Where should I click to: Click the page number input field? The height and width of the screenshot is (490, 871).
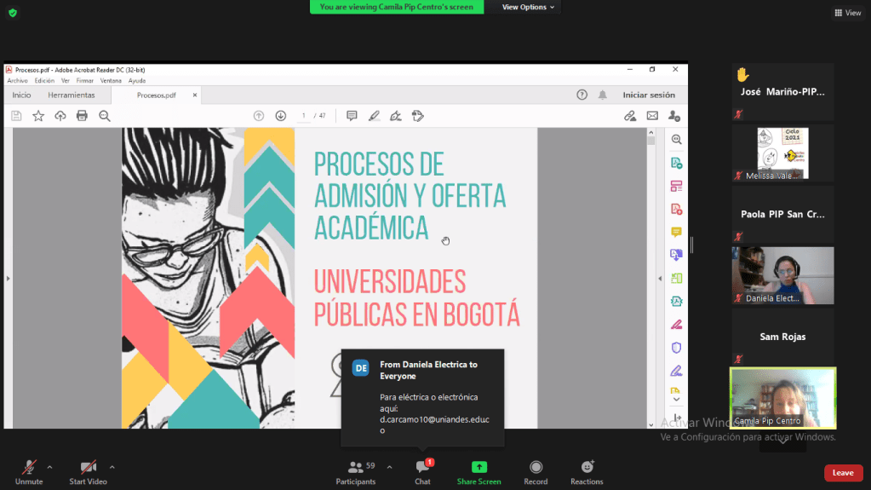304,116
